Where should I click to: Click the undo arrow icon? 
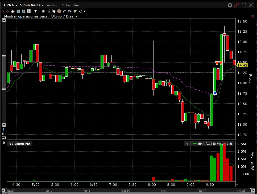click(x=65, y=11)
